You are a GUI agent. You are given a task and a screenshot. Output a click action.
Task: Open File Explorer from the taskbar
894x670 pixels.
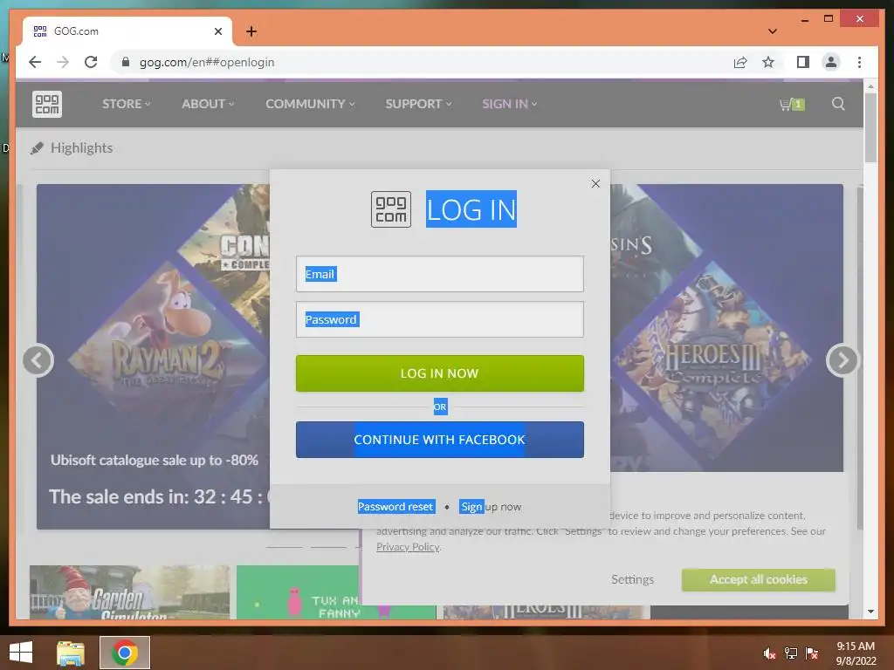click(x=71, y=653)
